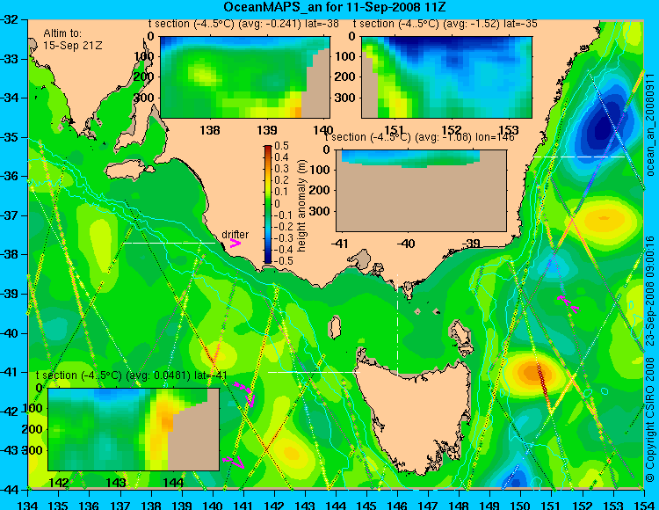Click the magenta drifter arrow next to 'drifter'
The width and height of the screenshot is (659, 510).
[x=235, y=243]
